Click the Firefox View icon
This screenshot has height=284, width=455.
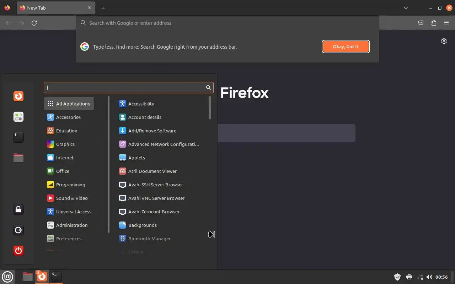[x=7, y=8]
